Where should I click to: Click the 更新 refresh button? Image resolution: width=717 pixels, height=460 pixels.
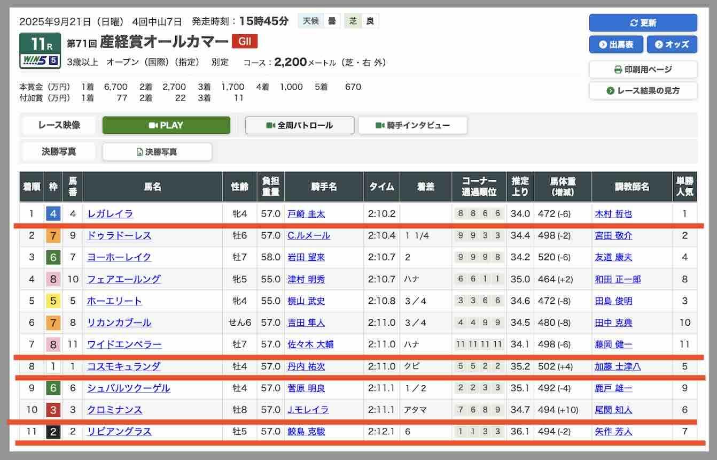tap(643, 23)
